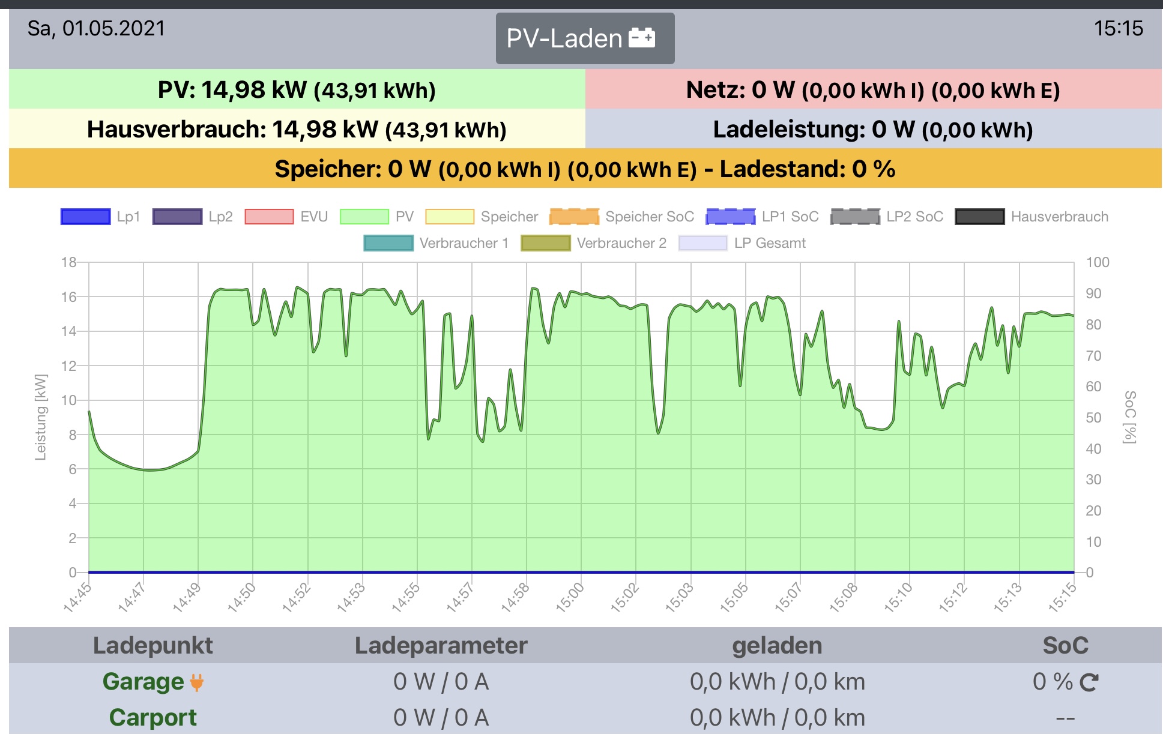Toggle LP2 SoC legend item
This screenshot has height=734, width=1163.
pyautogui.click(x=855, y=217)
